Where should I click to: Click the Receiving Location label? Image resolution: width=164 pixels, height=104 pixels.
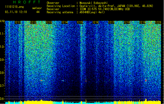click(61, 6)
